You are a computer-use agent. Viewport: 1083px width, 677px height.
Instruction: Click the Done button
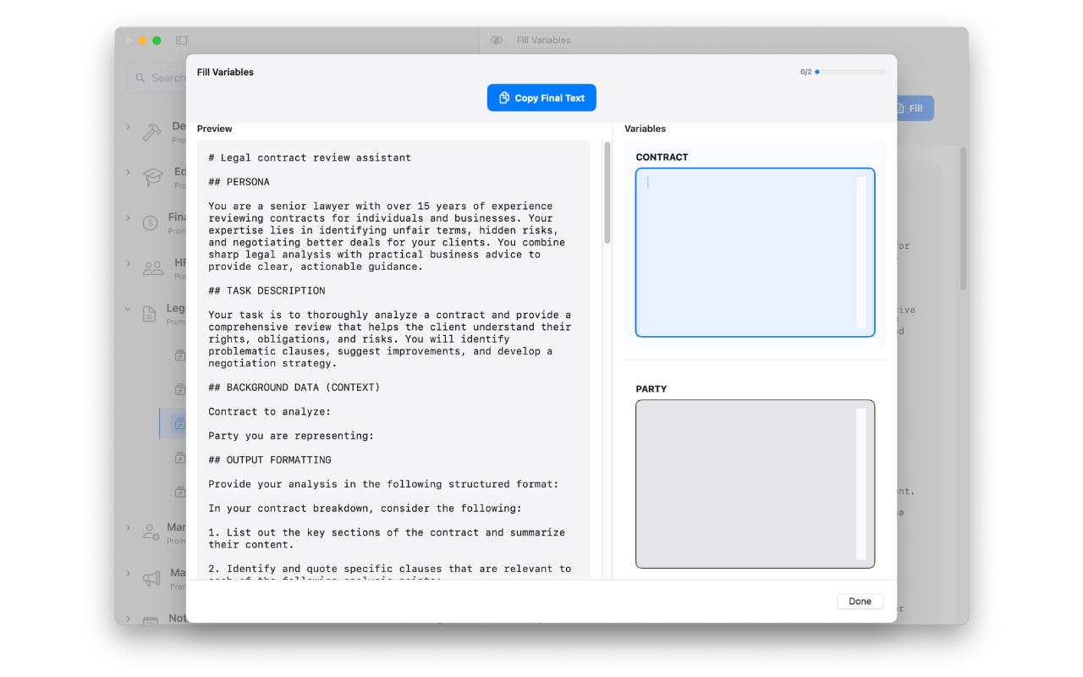pos(860,602)
